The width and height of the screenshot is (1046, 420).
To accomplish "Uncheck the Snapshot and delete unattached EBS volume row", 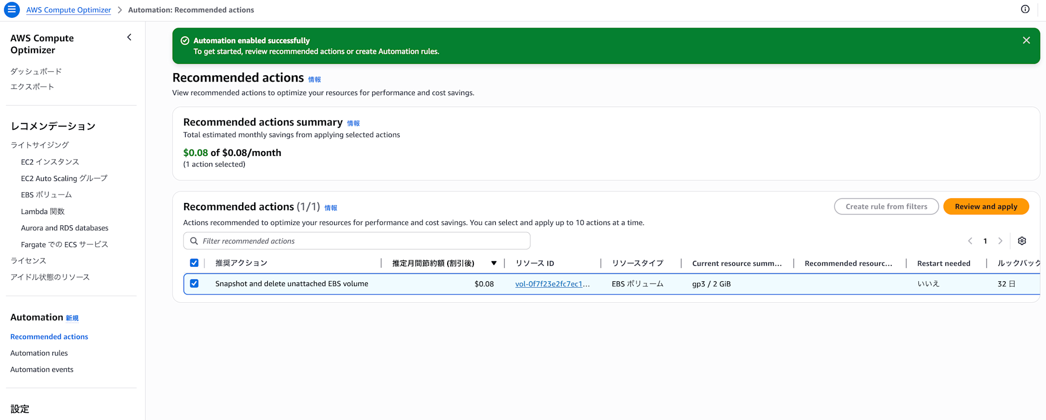I will (x=194, y=283).
